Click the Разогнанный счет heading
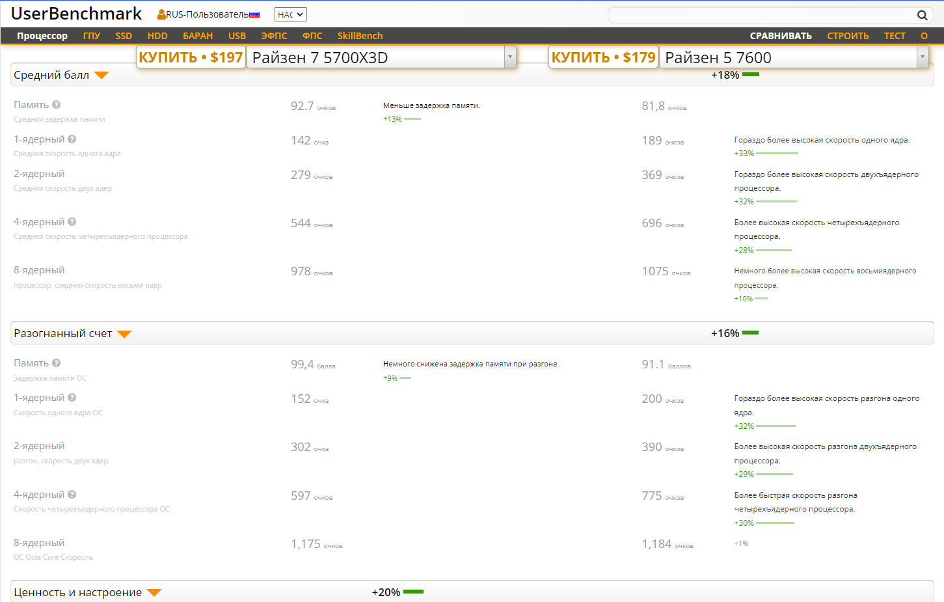This screenshot has height=602, width=944. pyautogui.click(x=63, y=333)
